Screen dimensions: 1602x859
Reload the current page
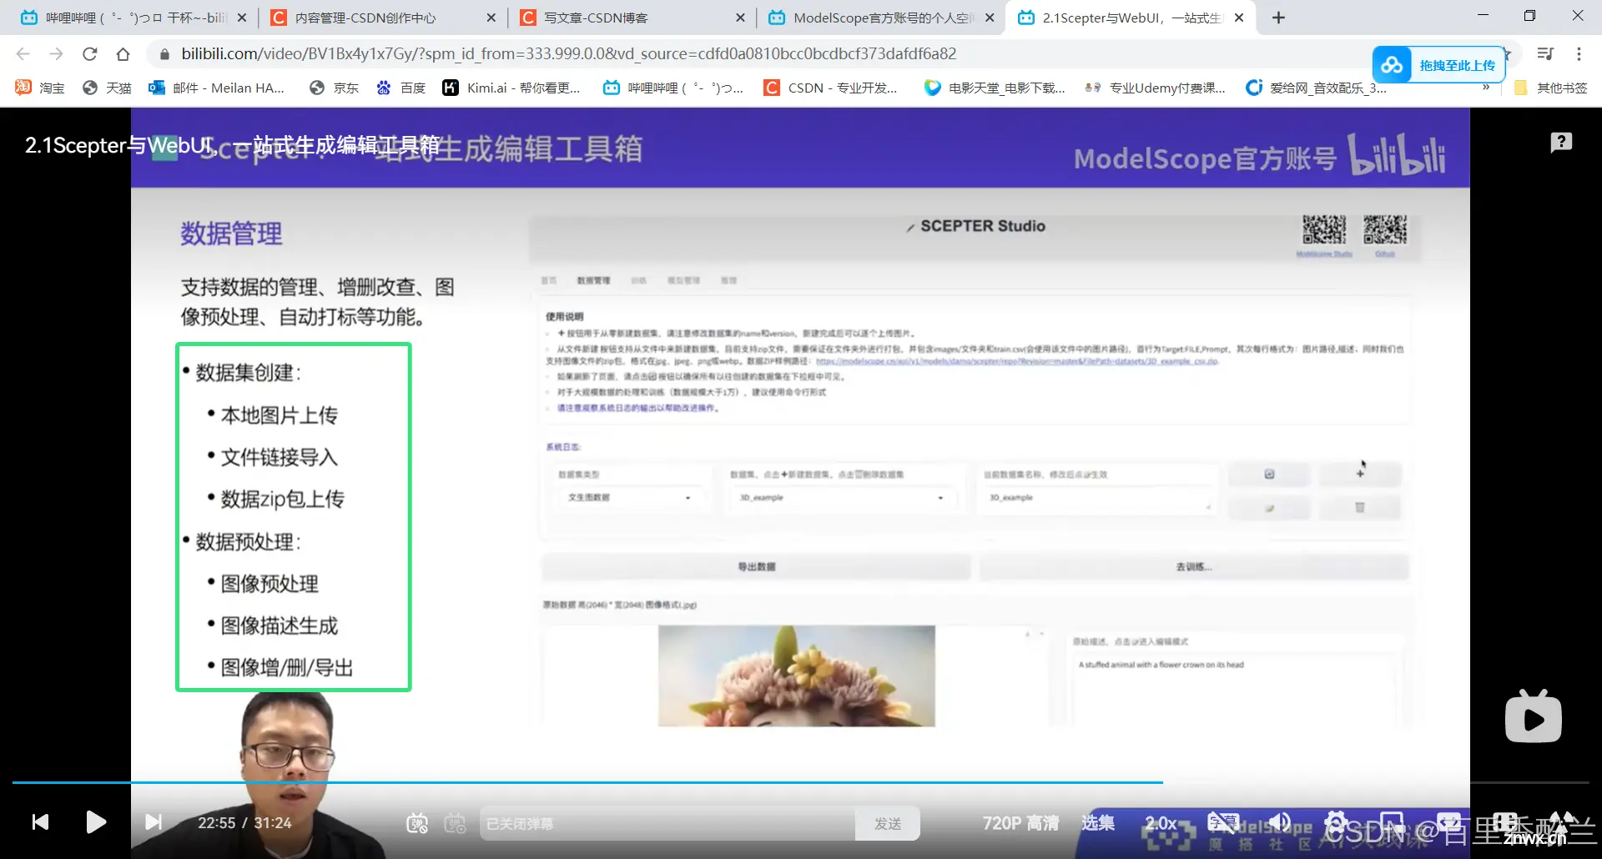[x=89, y=54]
